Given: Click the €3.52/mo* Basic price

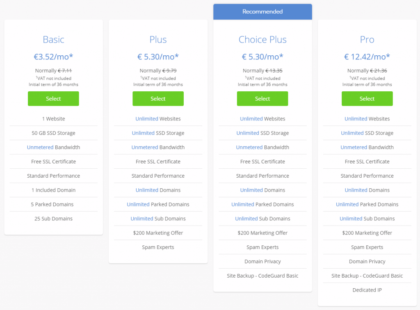Looking at the screenshot, I should tap(53, 57).
